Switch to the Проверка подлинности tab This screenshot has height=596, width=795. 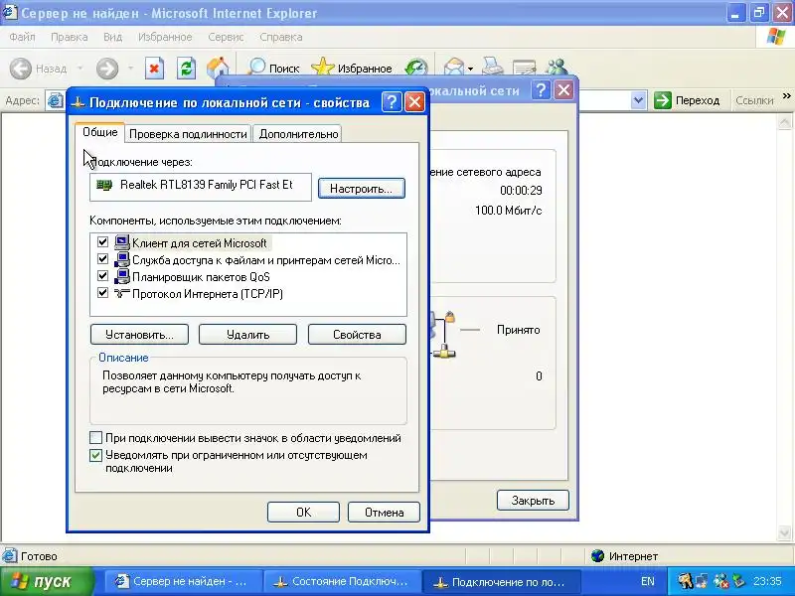click(188, 134)
